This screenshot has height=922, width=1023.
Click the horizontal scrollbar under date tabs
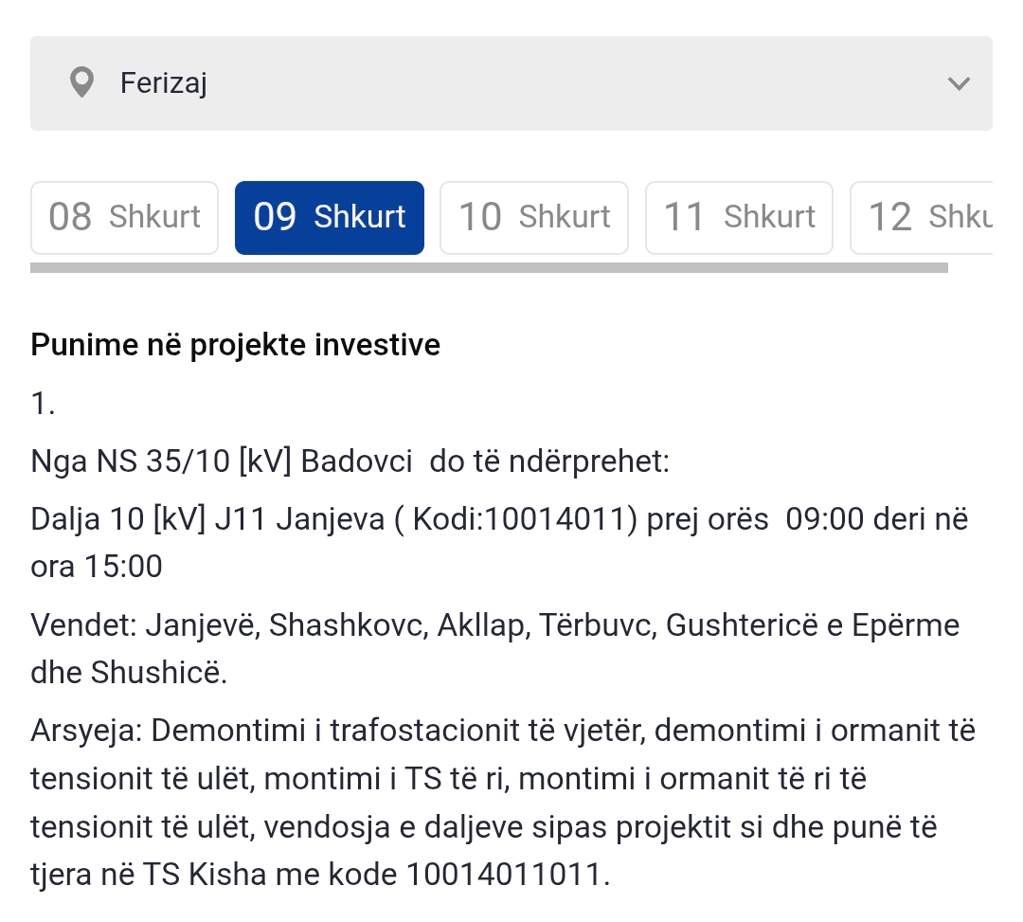489,268
